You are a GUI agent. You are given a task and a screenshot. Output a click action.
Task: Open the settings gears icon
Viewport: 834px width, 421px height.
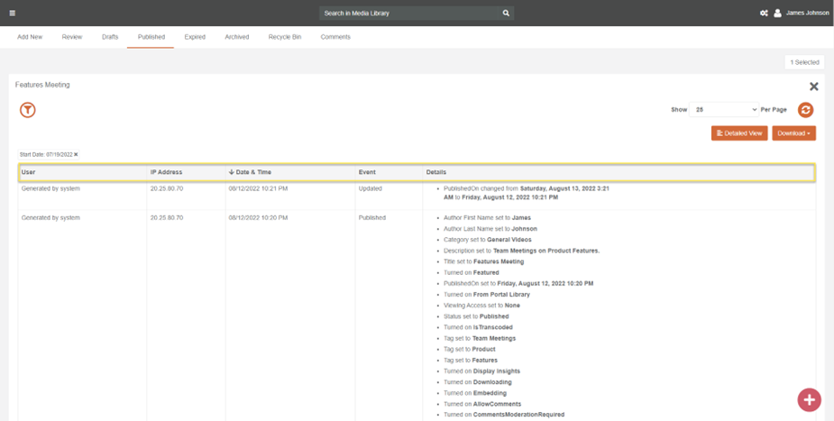764,14
